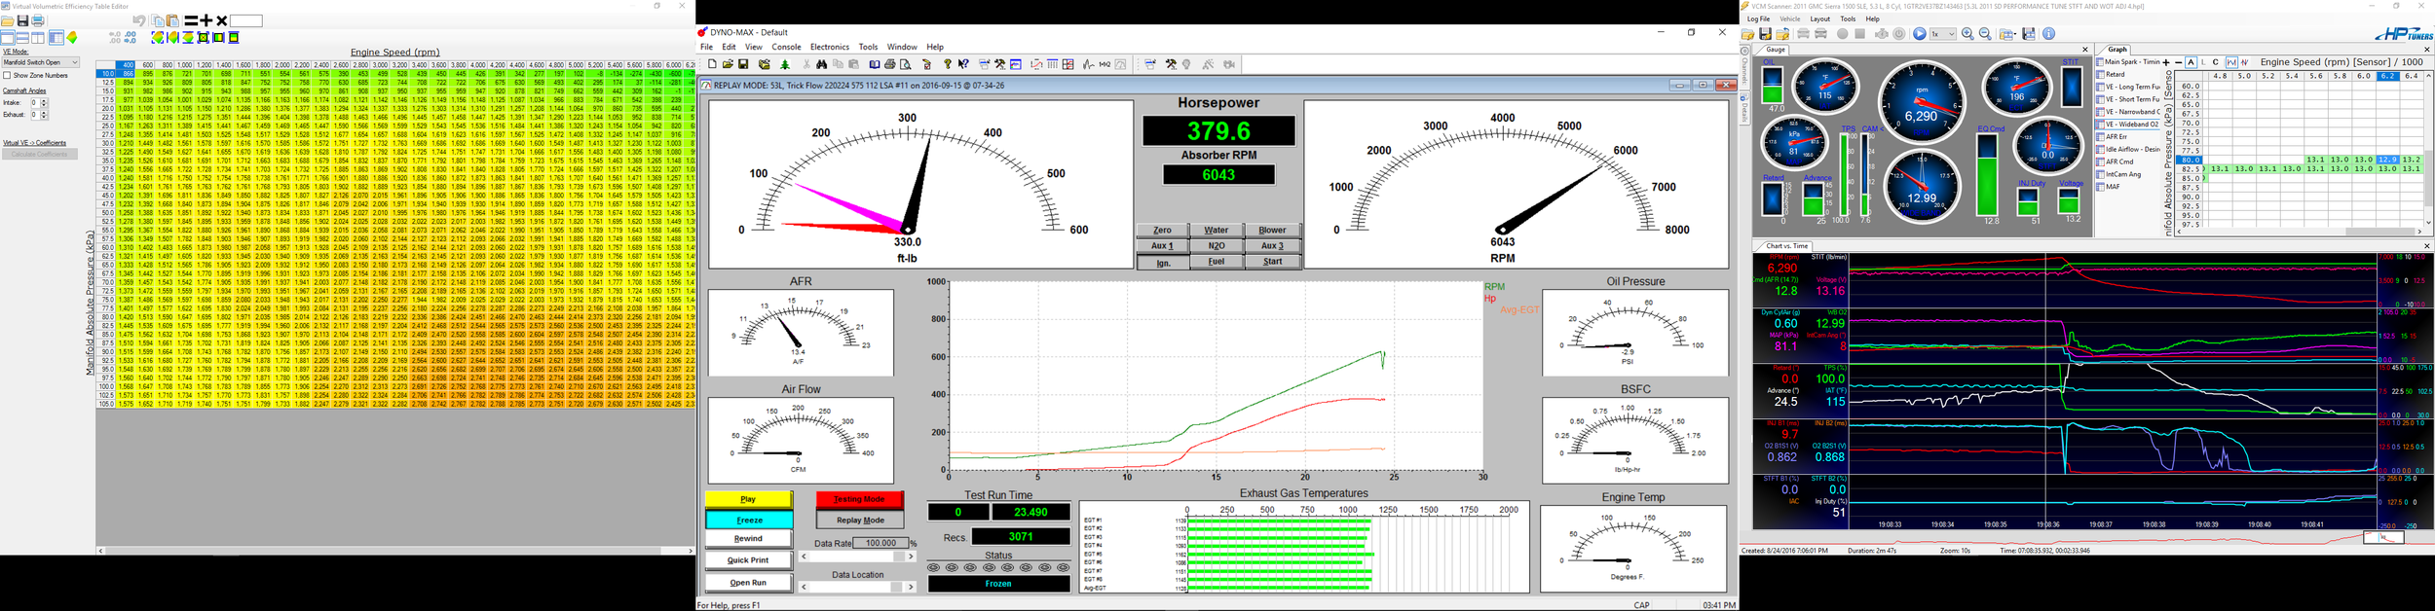Select the 400 rpm column header in VE table
Image resolution: width=2435 pixels, height=611 pixels.
tap(125, 65)
